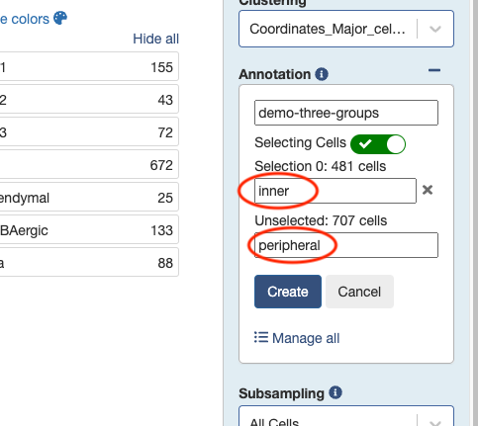Click the Cancel button
Image resolution: width=478 pixels, height=426 pixels.
(x=359, y=292)
